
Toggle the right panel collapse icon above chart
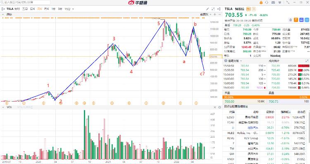(x=219, y=9)
